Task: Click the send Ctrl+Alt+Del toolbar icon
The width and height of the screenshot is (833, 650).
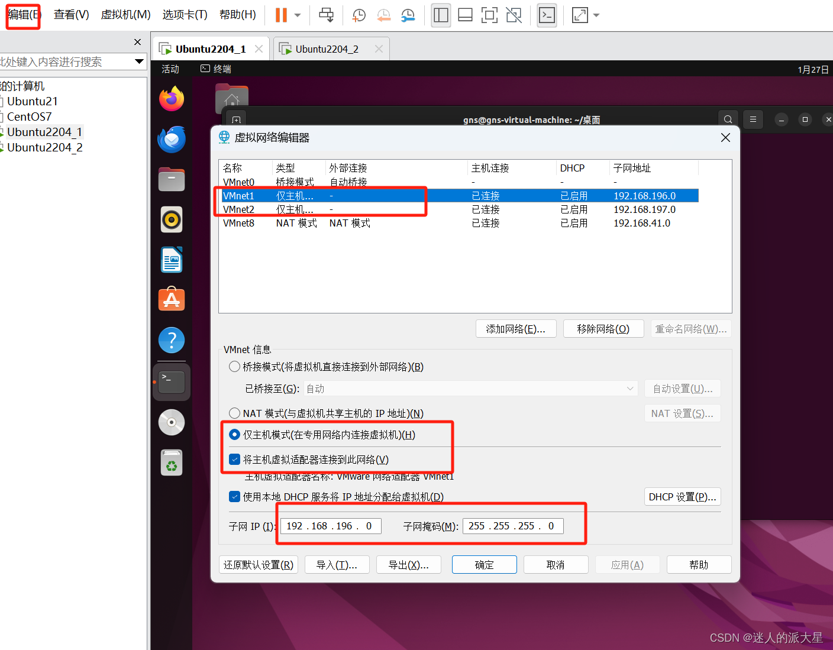Action: tap(326, 15)
